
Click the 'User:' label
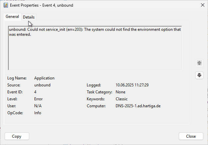pyautogui.click(x=12, y=106)
